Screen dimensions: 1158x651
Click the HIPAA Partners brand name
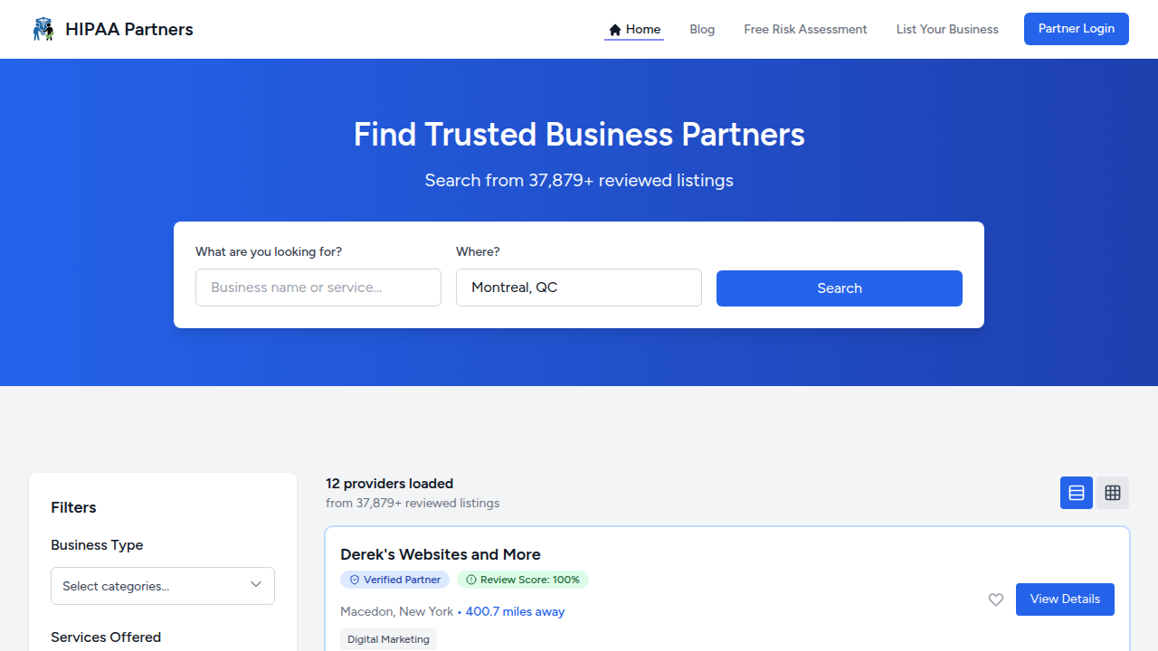129,29
